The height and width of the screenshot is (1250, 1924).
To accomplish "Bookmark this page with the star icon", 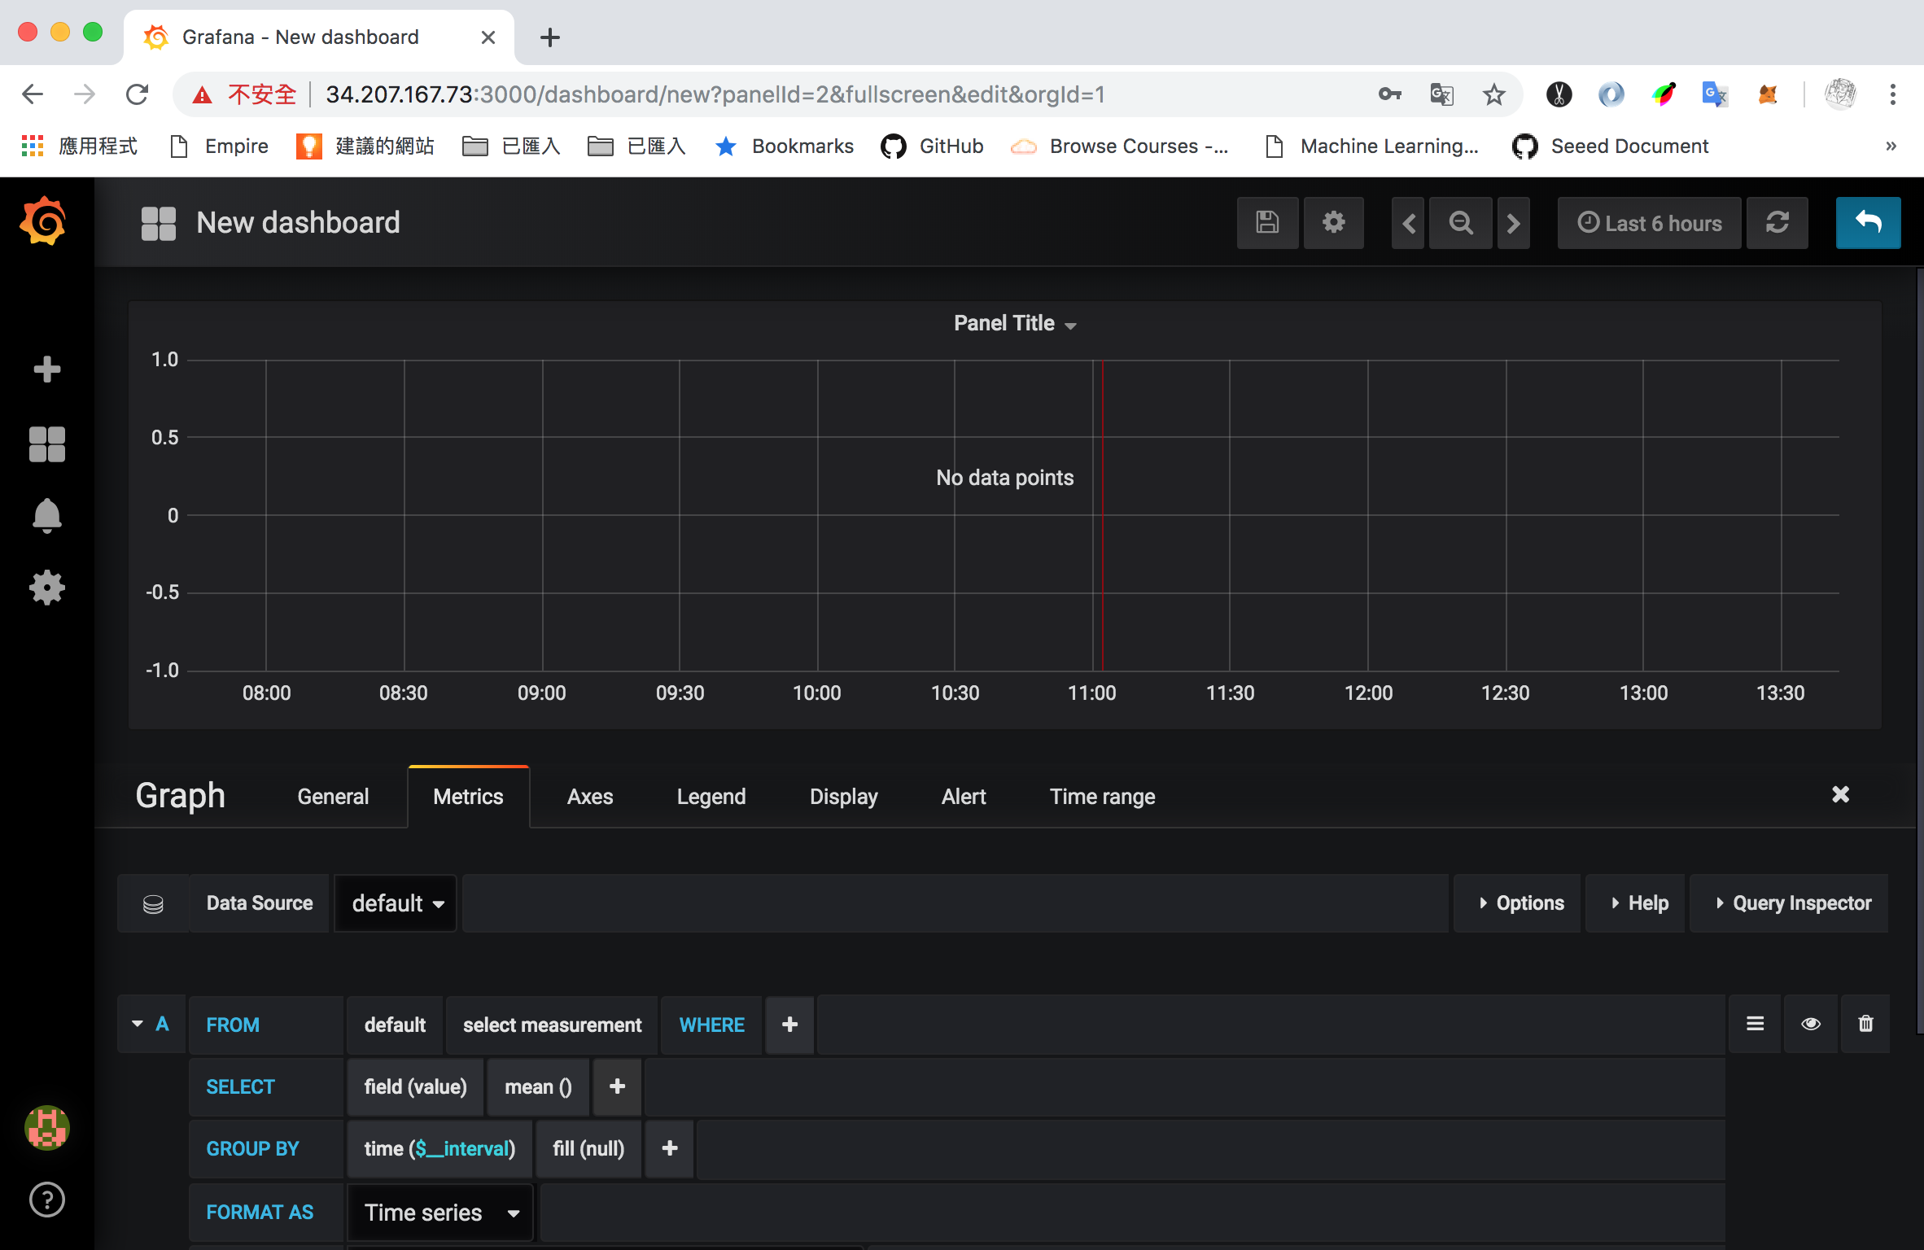I will coord(1493,94).
